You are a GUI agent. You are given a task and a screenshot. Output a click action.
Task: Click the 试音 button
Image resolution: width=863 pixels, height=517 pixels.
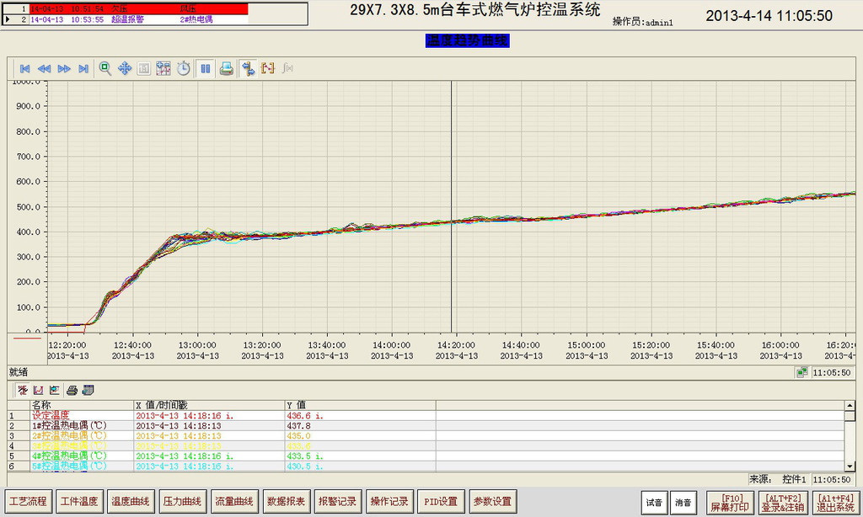(x=654, y=502)
